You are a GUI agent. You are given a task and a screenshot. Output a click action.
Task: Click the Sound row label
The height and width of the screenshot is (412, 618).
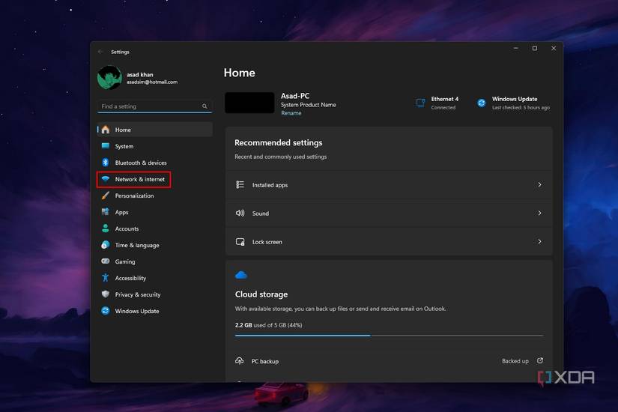pyautogui.click(x=261, y=213)
